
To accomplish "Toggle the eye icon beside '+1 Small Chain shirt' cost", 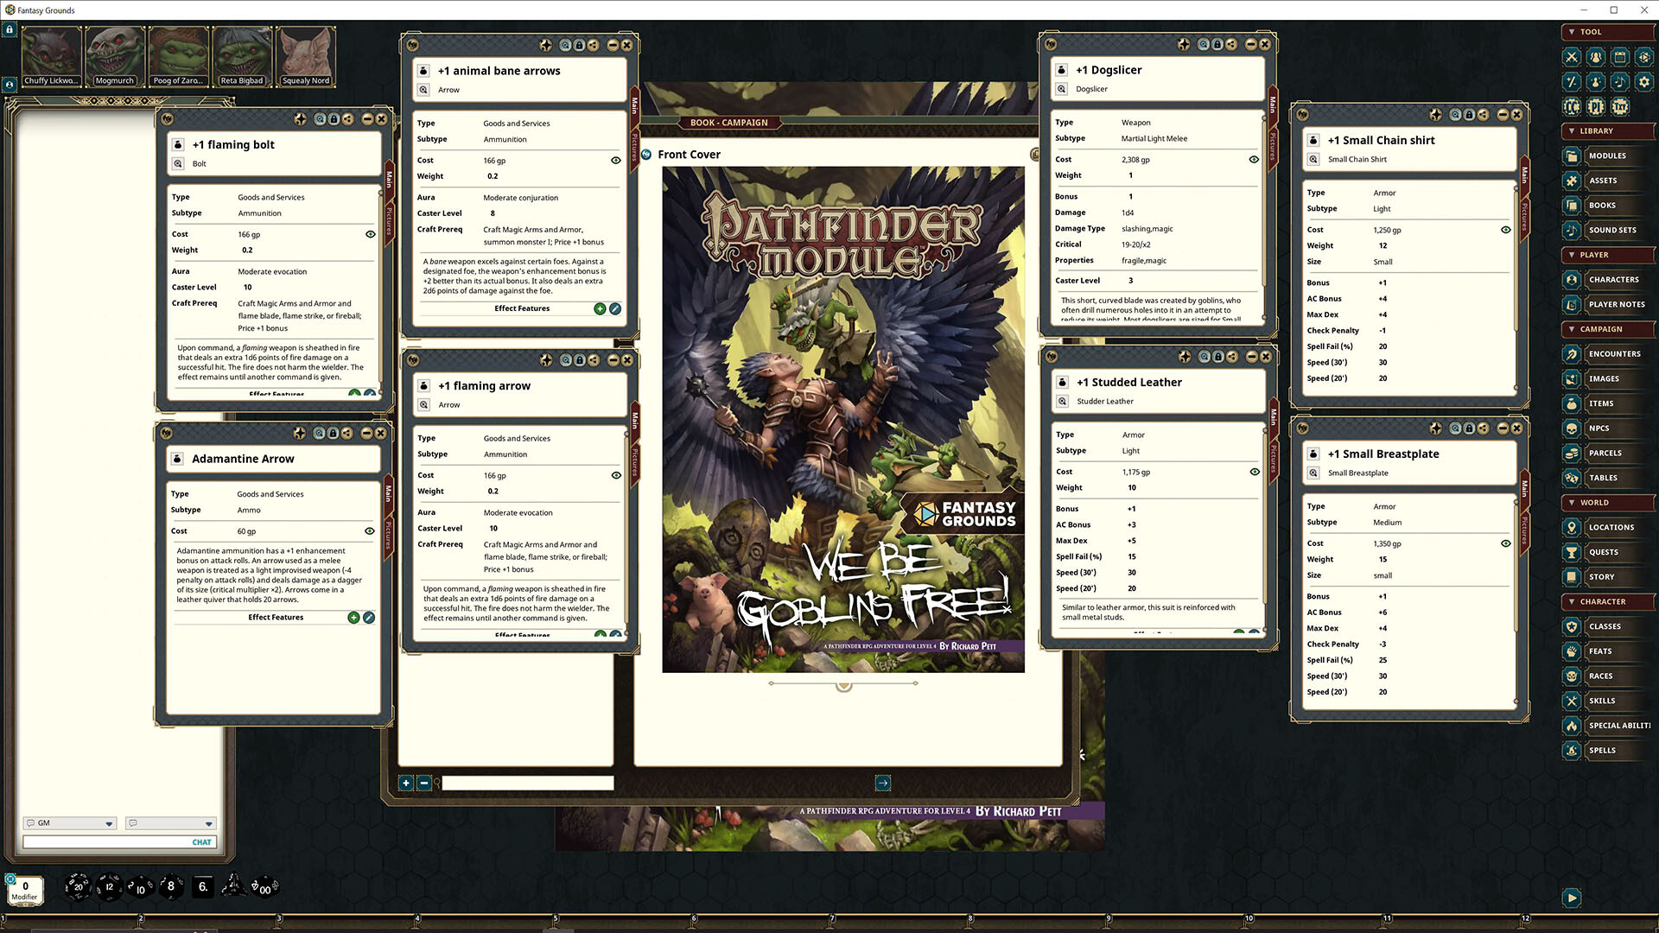I will click(x=1506, y=230).
